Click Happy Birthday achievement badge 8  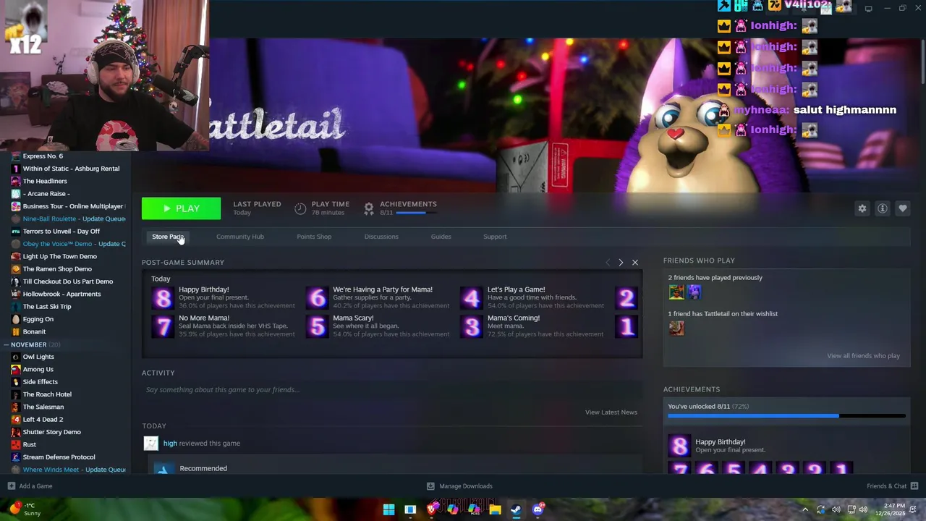coord(163,297)
